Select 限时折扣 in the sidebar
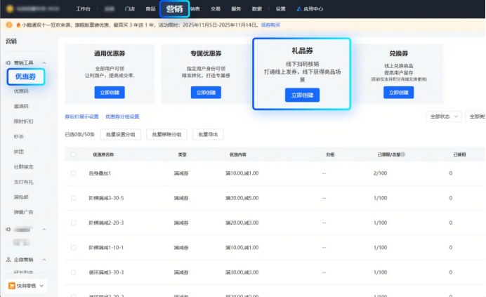 point(24,121)
